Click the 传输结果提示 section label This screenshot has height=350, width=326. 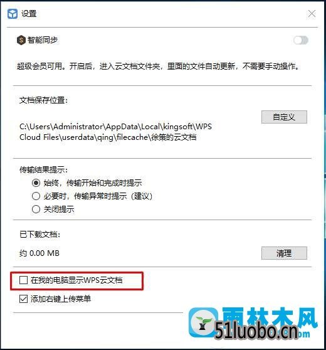(43, 170)
